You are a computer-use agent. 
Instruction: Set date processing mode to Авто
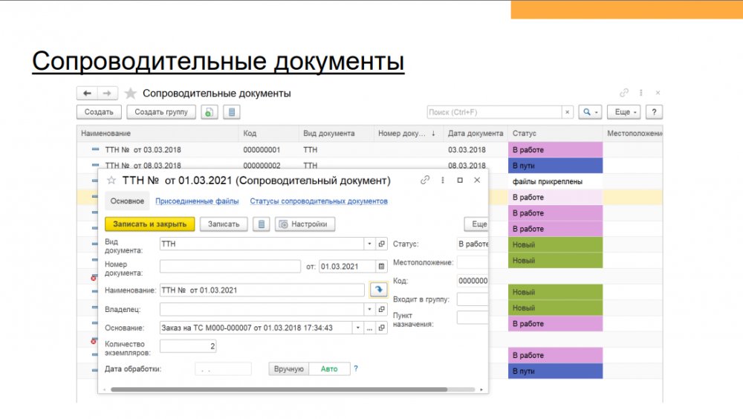pyautogui.click(x=329, y=369)
